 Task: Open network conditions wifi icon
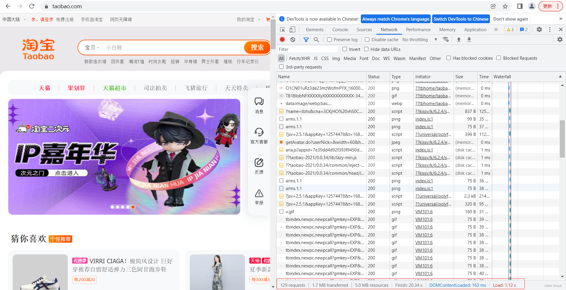446,39
